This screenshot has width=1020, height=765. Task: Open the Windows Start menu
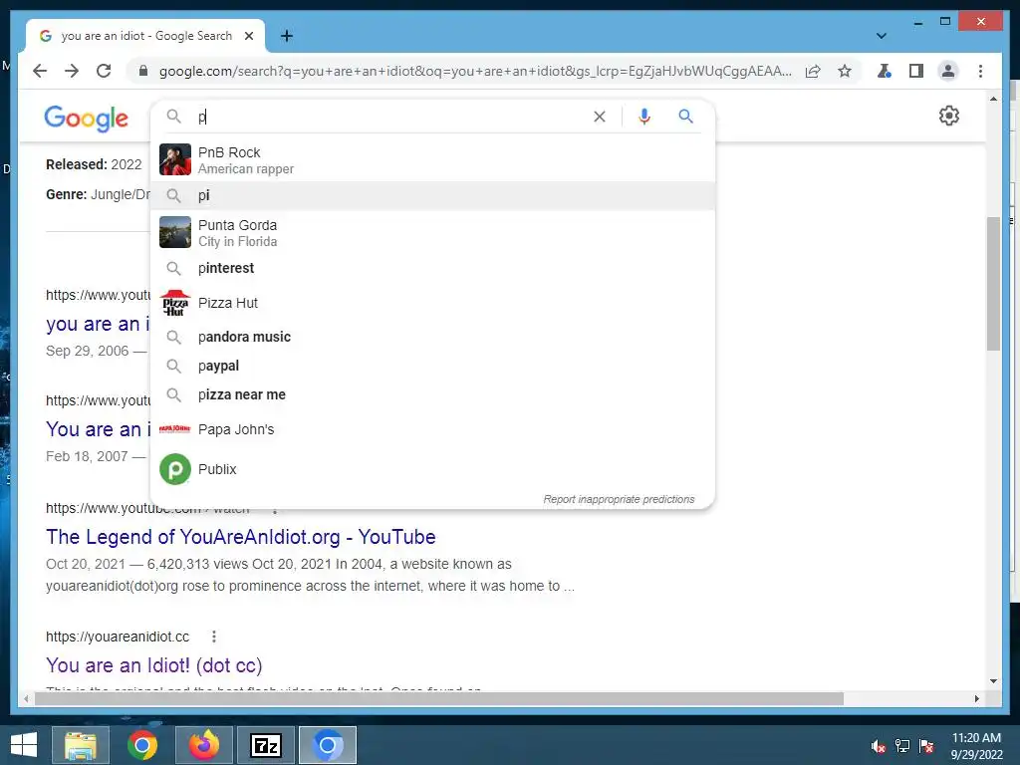(24, 745)
